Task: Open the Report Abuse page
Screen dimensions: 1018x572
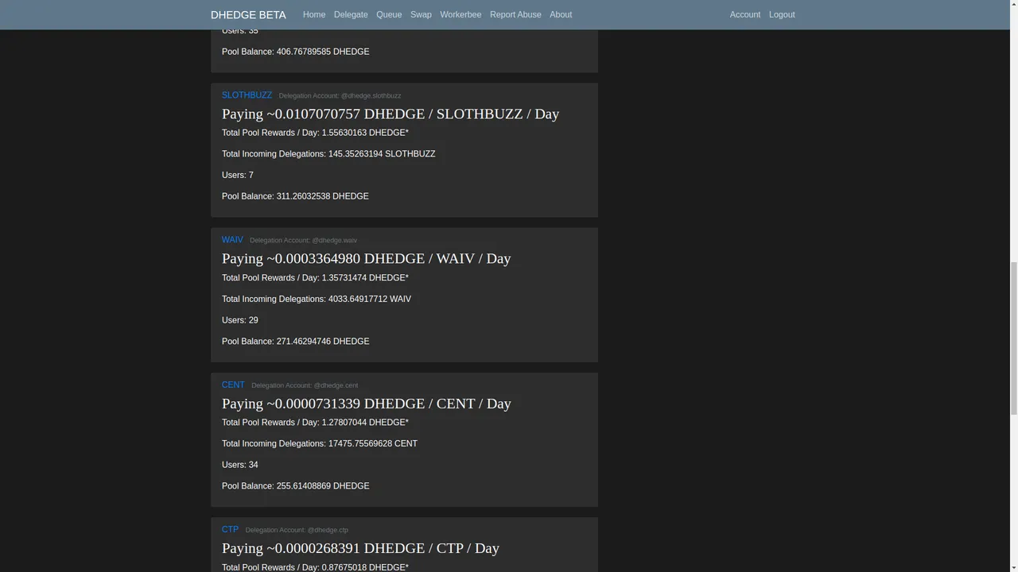Action: pyautogui.click(x=515, y=14)
